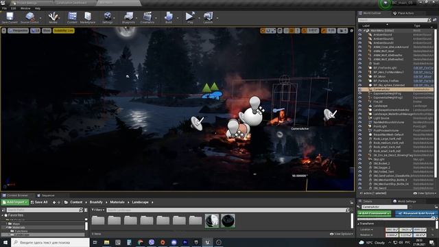Click the browse-to-actor icon beside CameraActor name
The height and width of the screenshot is (247, 439).
coord(411,207)
